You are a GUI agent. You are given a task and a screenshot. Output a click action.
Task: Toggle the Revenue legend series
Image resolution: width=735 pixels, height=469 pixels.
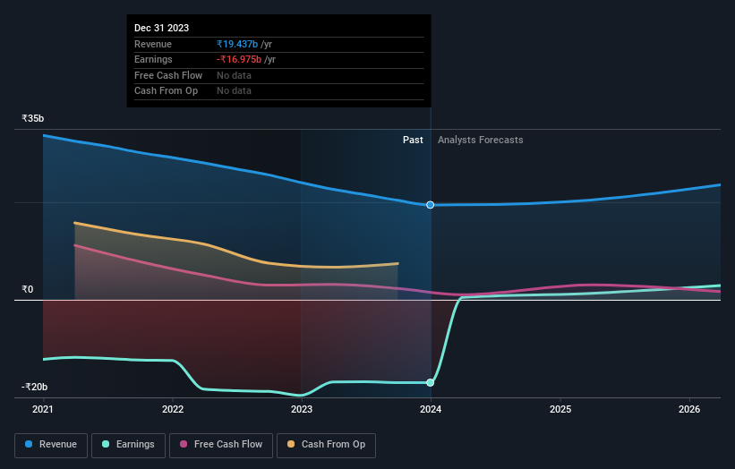pyautogui.click(x=51, y=445)
